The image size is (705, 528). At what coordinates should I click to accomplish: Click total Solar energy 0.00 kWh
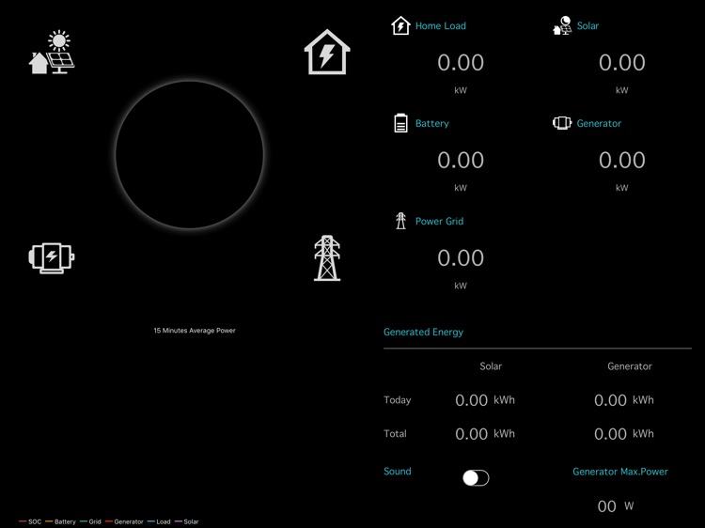485,434
